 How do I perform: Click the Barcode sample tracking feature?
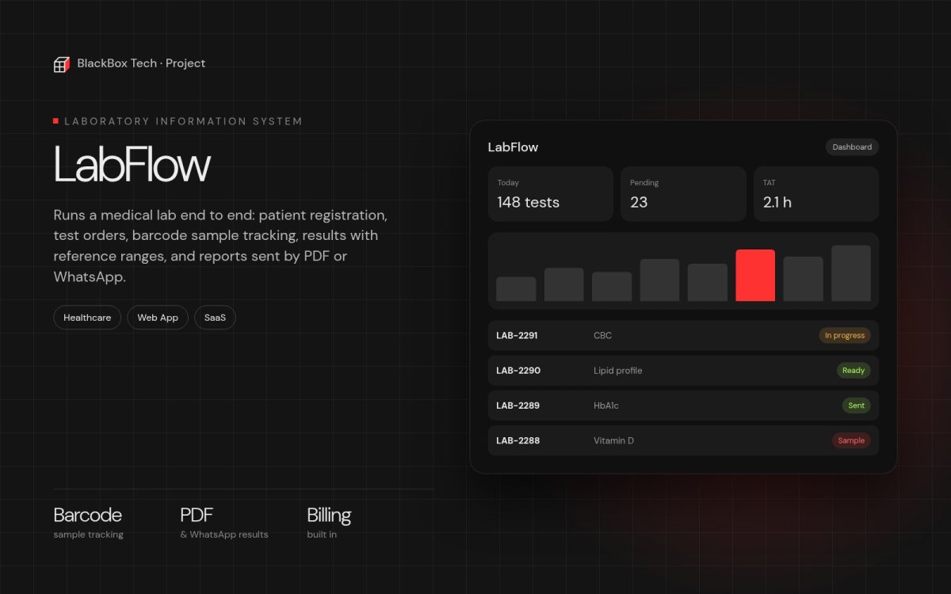coord(88,523)
